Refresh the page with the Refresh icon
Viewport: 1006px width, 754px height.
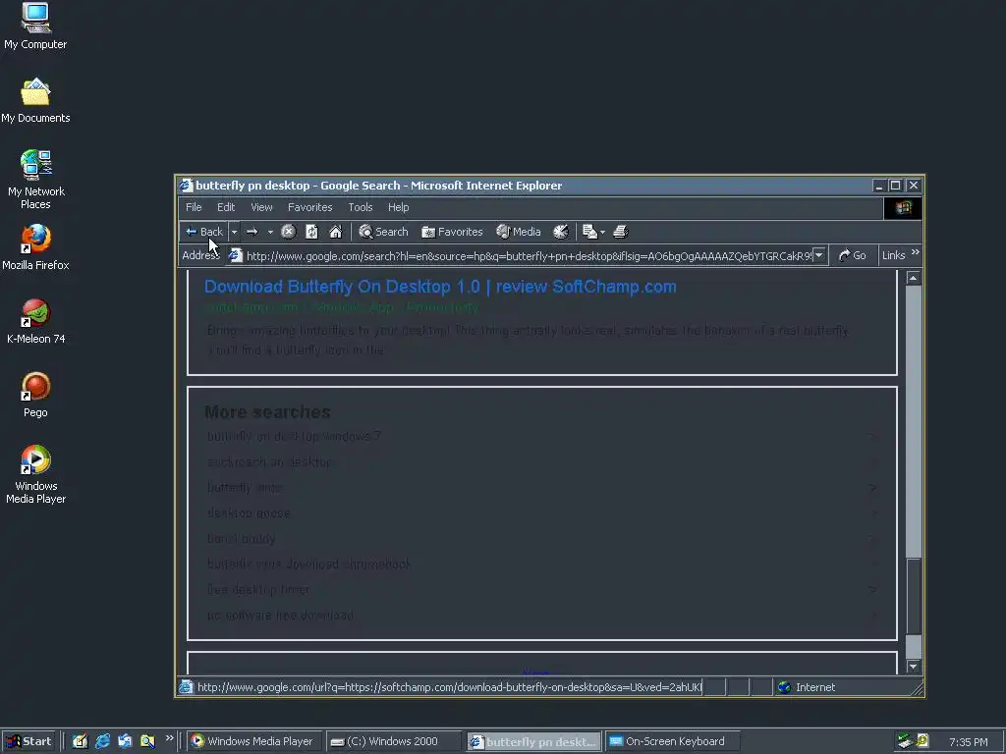tap(311, 232)
